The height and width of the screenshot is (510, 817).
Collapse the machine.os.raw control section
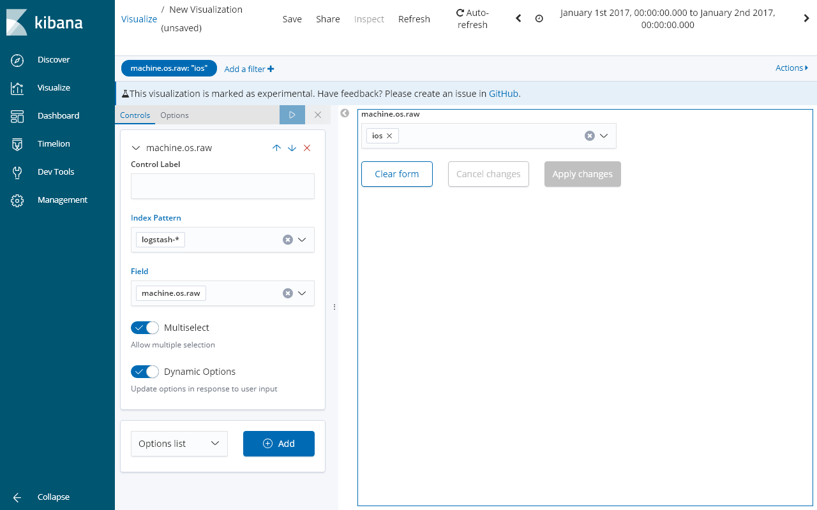pyautogui.click(x=135, y=148)
